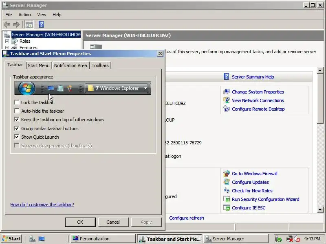Screen dimensions: 326x244
Task: Open the blue Help toolbar icon
Action: click(x=42, y=24)
